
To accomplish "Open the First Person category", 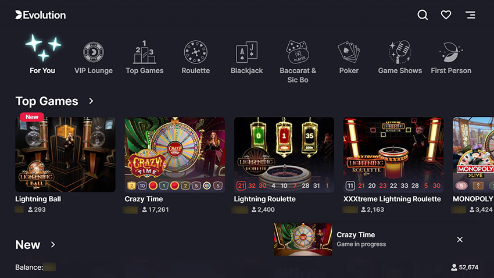I will [451, 58].
